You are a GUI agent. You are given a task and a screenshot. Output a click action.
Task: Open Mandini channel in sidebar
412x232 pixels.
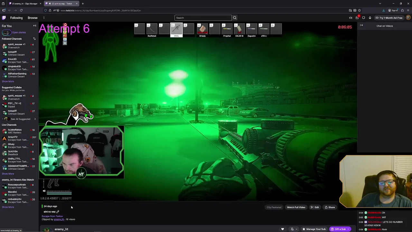click(x=19, y=193)
